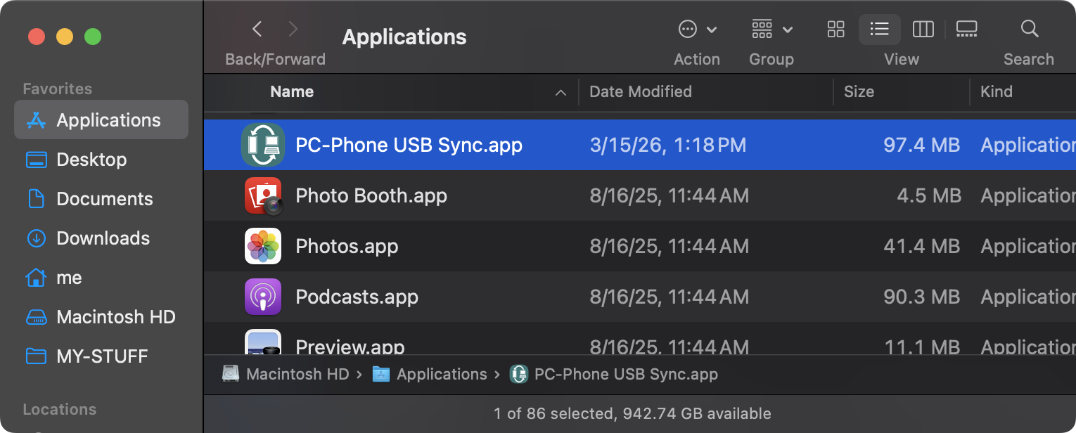
Task: Sort by Date Modified column header
Action: pyautogui.click(x=640, y=92)
